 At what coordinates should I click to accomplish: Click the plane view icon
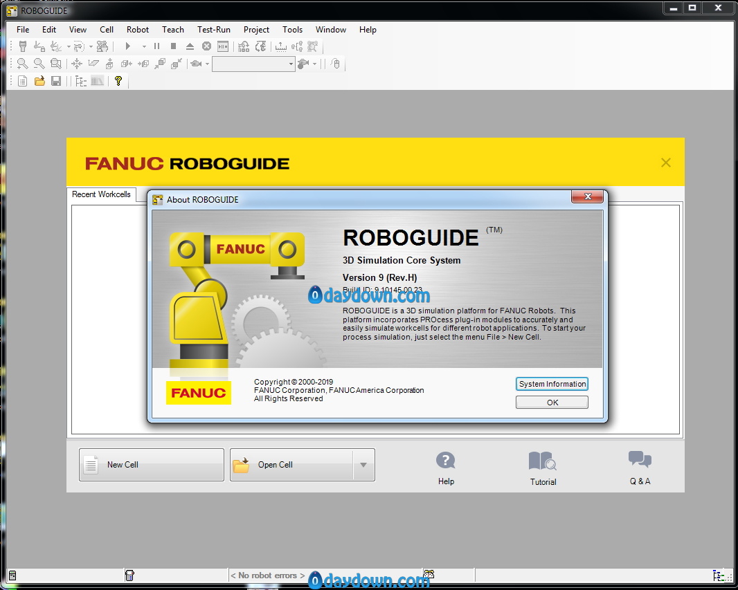click(93, 64)
